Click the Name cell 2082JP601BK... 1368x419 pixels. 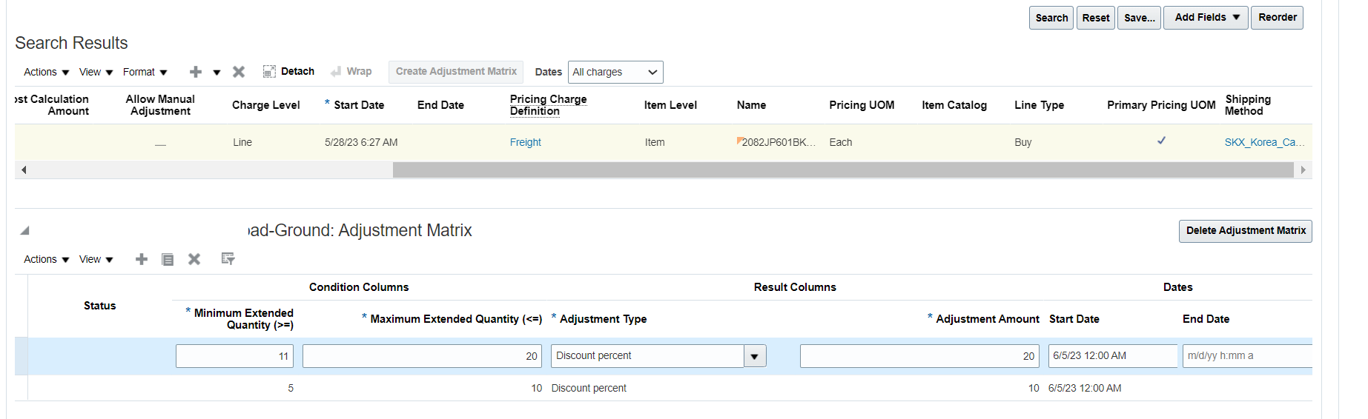(x=778, y=142)
